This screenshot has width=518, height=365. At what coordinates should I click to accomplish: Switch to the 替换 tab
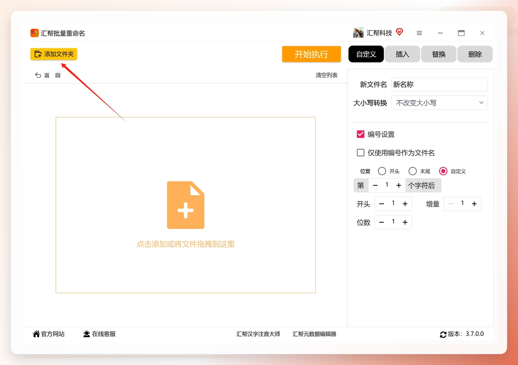coord(439,54)
